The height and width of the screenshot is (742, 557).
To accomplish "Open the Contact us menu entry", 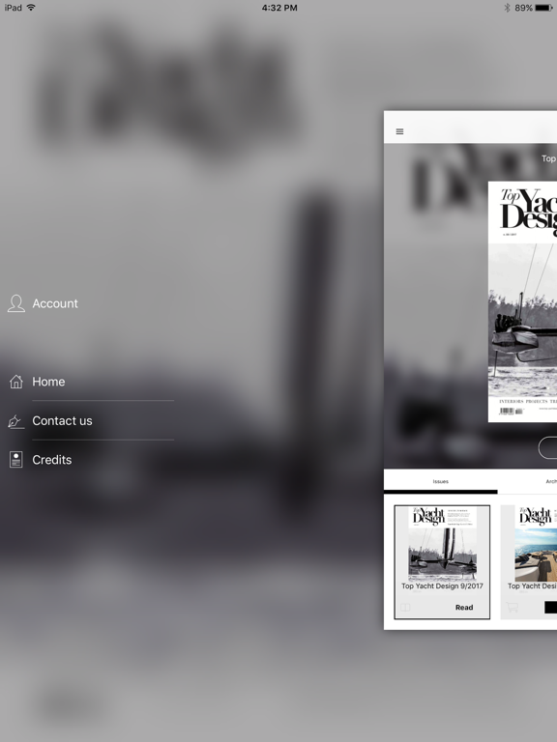I will pyautogui.click(x=62, y=420).
